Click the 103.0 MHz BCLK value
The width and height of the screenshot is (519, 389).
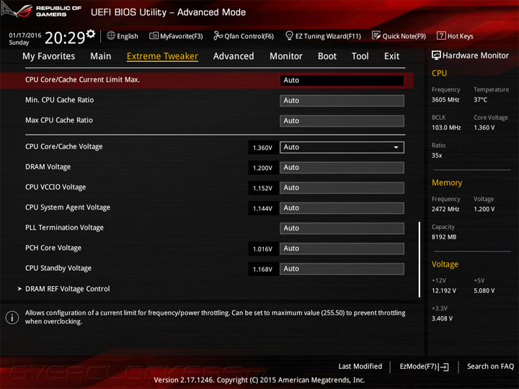pos(446,128)
